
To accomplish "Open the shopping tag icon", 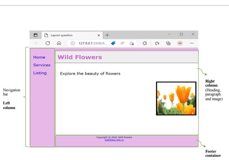I will tap(113, 43).
